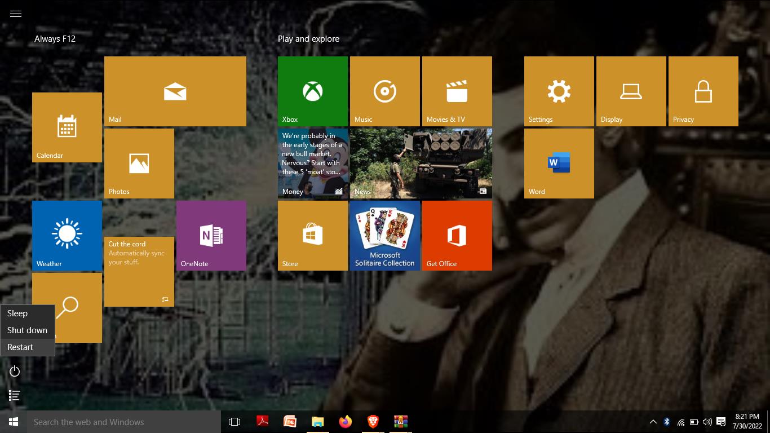Screen dimensions: 770x433
Task: Open the Get Office tile
Action: pyautogui.click(x=457, y=236)
